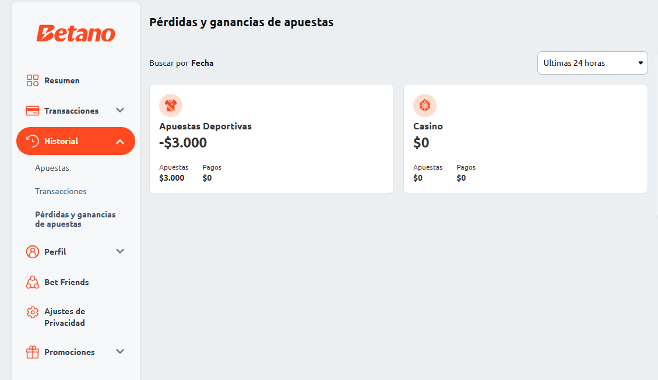Expand the Perfil submenu chevron

tap(120, 251)
